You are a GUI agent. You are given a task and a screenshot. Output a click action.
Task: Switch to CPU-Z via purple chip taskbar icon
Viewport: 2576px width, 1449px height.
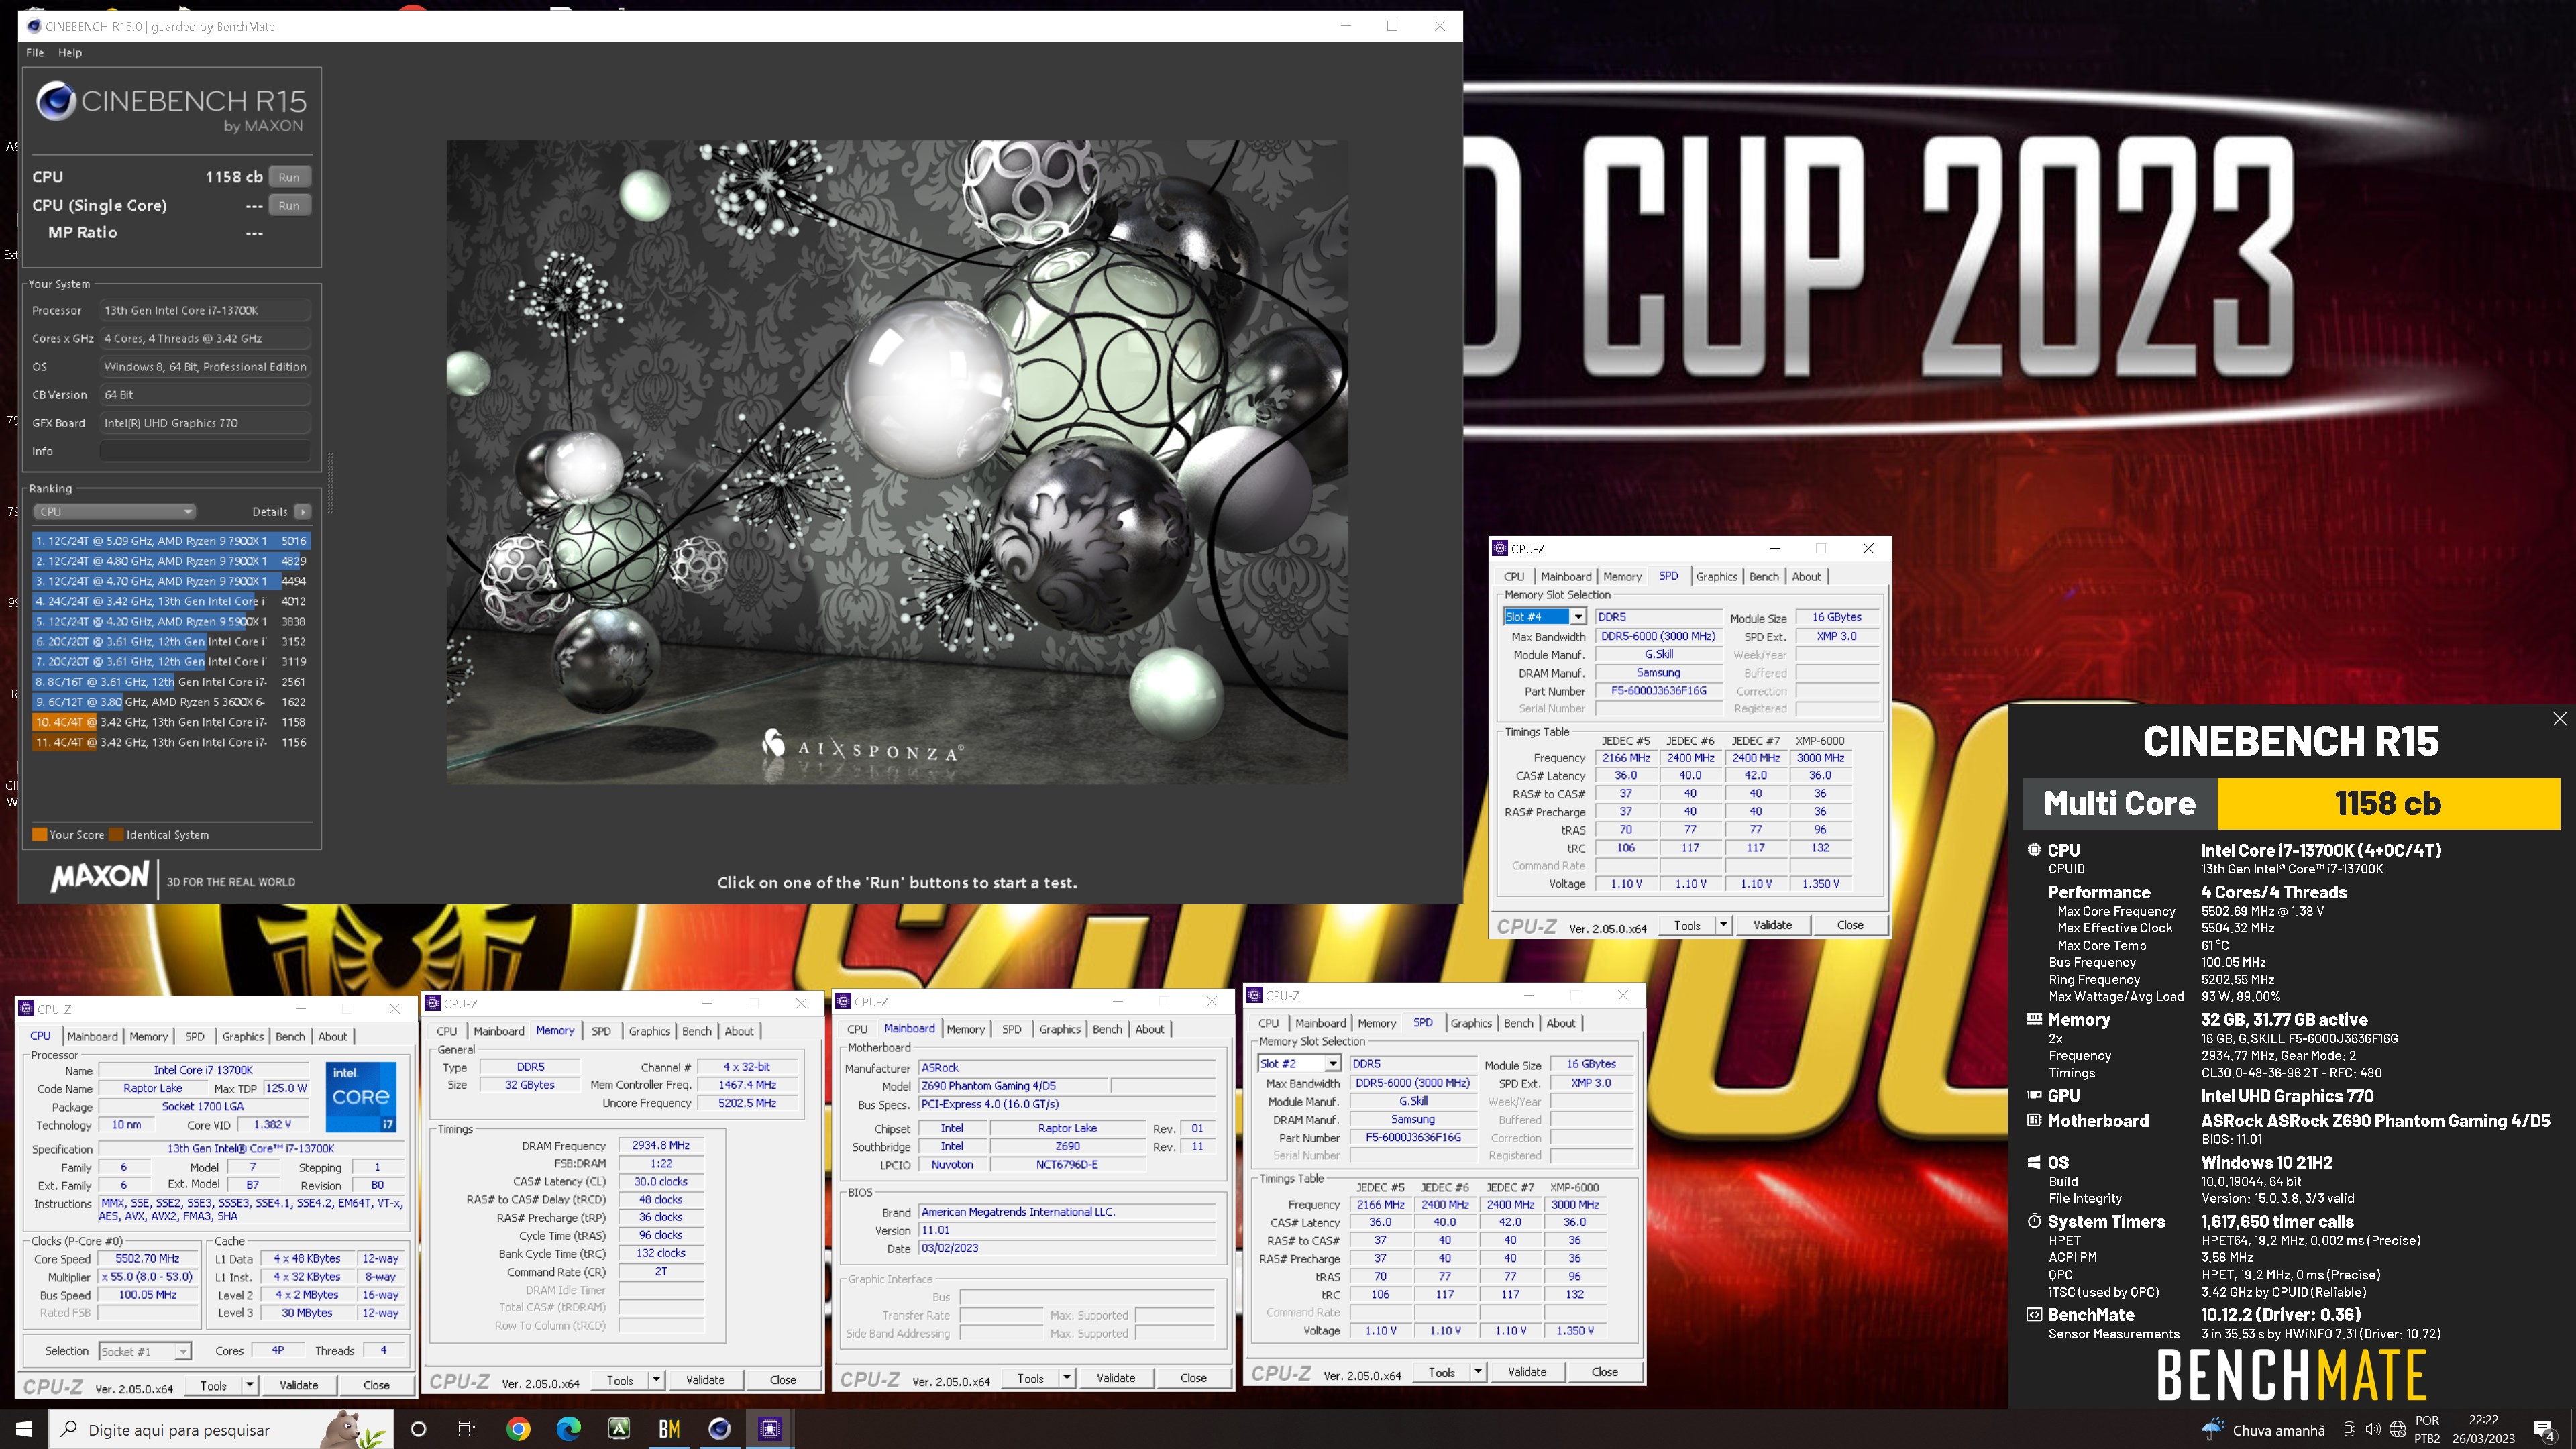tap(769, 1429)
